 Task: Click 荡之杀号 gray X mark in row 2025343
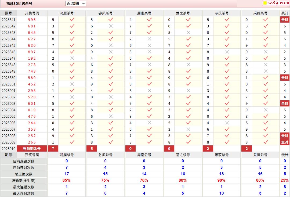[x=188, y=33]
